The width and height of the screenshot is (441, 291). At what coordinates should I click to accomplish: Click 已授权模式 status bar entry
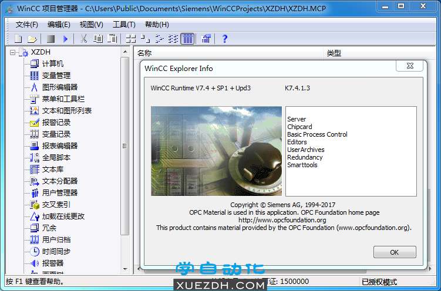coord(379,282)
